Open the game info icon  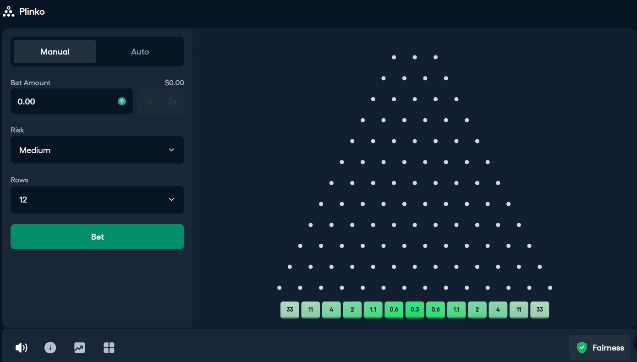pyautogui.click(x=50, y=348)
